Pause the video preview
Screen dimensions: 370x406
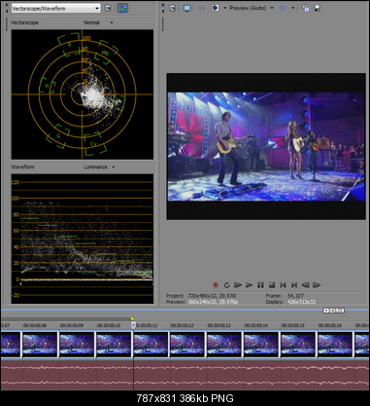(260, 285)
